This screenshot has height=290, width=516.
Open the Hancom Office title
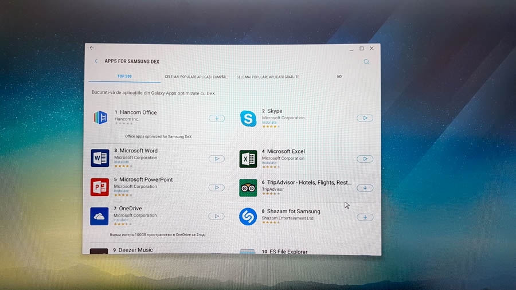point(138,112)
